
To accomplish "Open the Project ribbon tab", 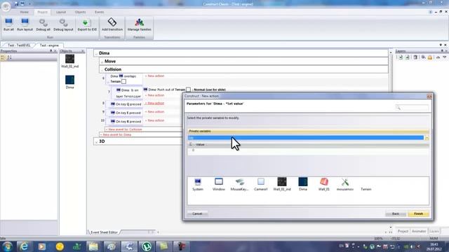I will tap(42, 13).
